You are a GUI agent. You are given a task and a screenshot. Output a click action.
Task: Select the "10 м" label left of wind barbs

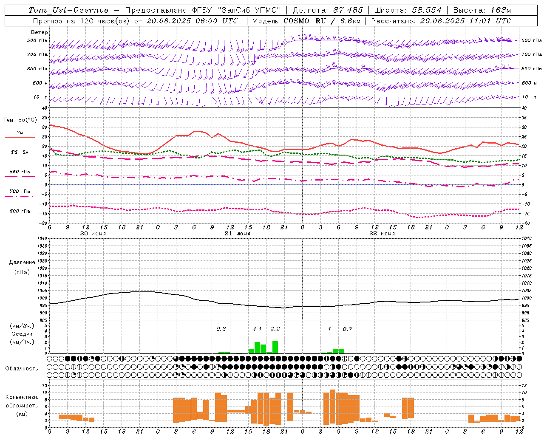tap(40, 97)
